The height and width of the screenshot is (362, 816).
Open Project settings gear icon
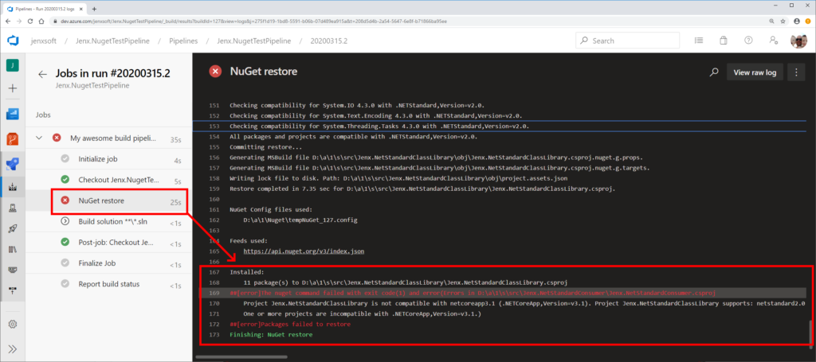(13, 324)
